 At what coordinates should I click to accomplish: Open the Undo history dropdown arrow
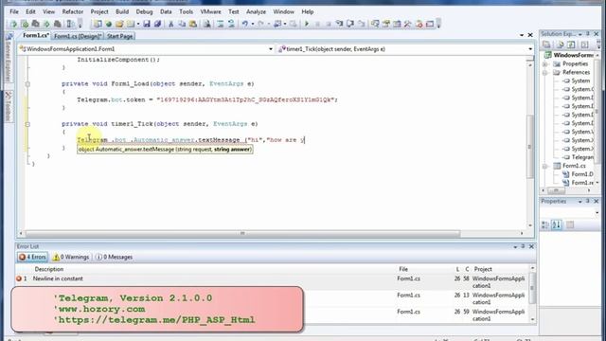253,24
